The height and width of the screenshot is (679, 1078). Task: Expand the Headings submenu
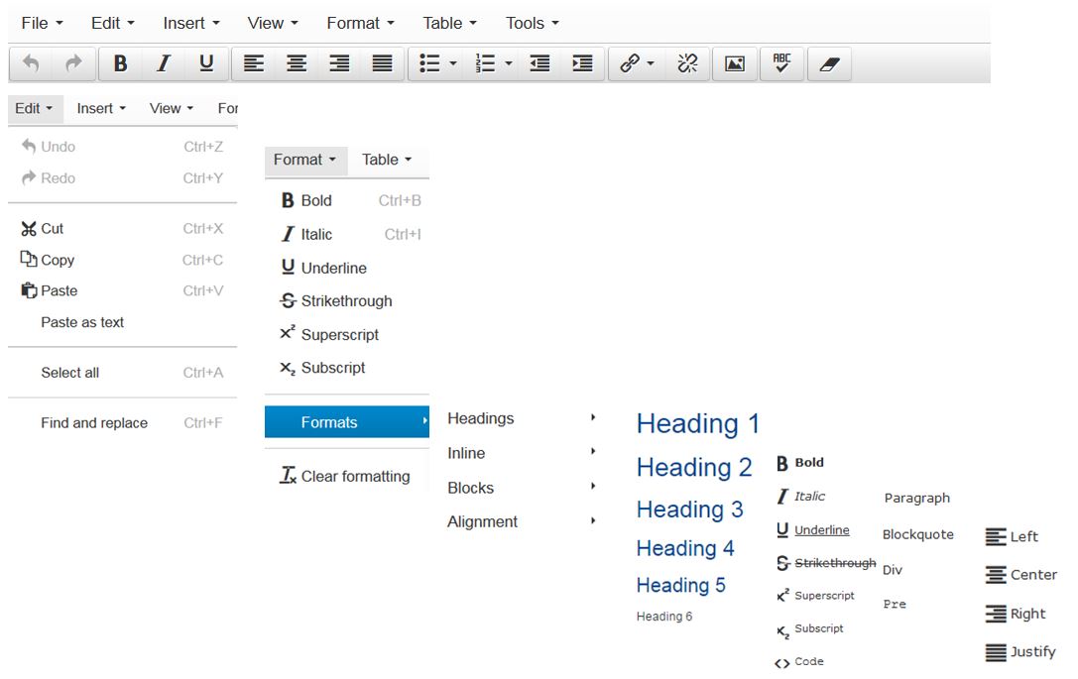click(521, 418)
